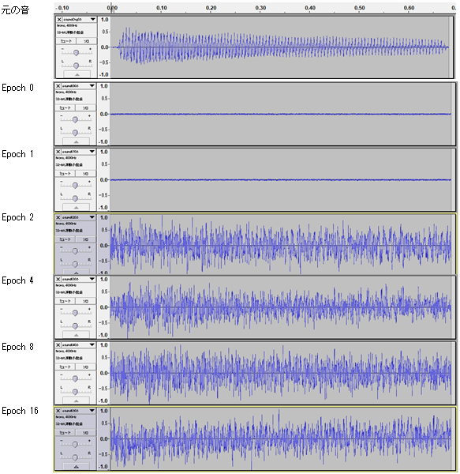This screenshot has height=474, width=460.
Task: Mute the Epoch 16 track
Action: (65, 433)
